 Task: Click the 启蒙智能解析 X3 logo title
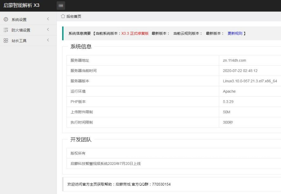tap(22, 6)
